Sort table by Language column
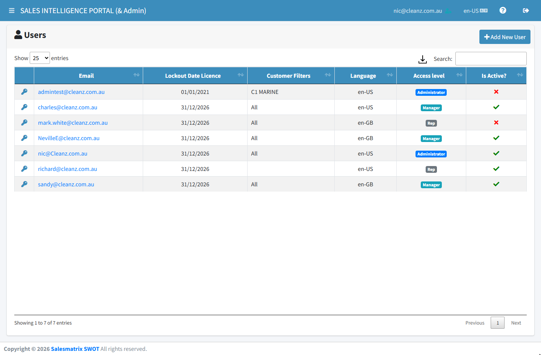Screen dimensions: 541x355 [365, 76]
